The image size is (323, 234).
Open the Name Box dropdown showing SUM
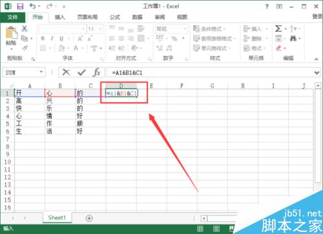pyautogui.click(x=41, y=72)
